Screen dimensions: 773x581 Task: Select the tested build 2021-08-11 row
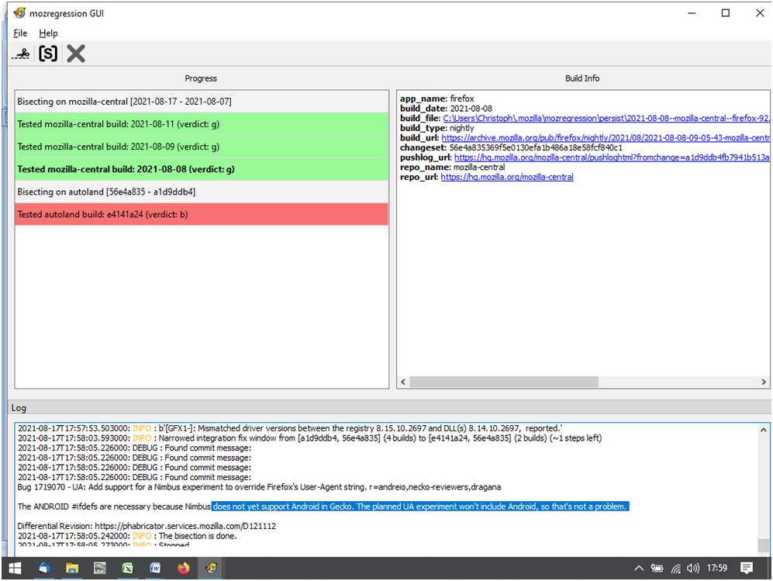tap(202, 124)
